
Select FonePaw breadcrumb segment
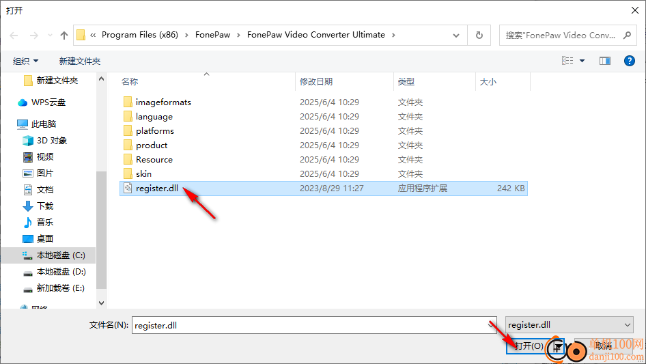(x=212, y=35)
